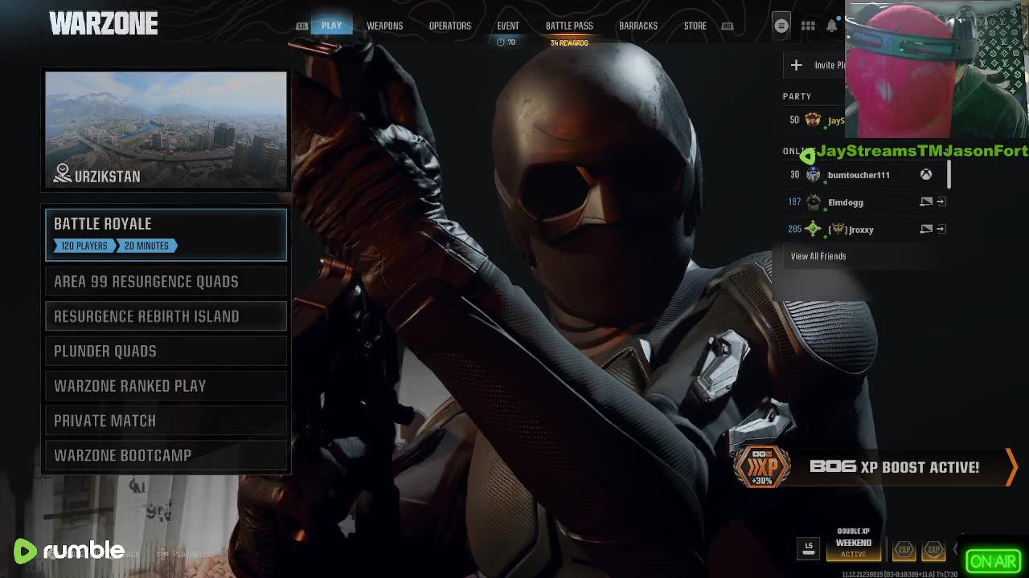Open the Battle Pass tab
1029x578 pixels.
click(x=569, y=26)
